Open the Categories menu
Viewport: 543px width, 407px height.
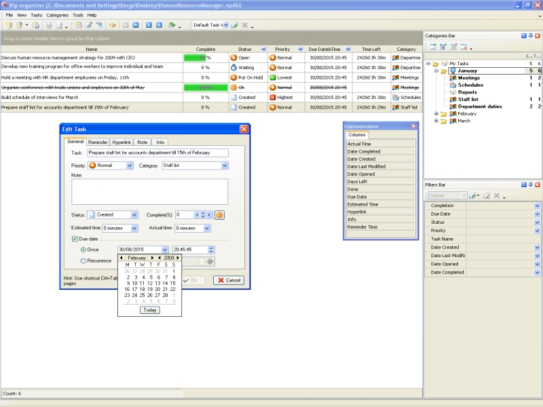57,15
